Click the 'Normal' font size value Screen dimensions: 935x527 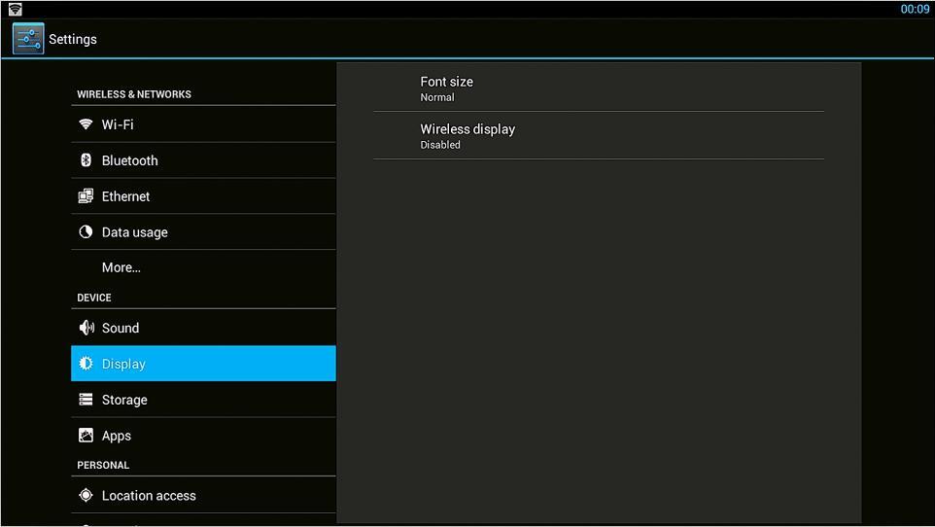[437, 97]
